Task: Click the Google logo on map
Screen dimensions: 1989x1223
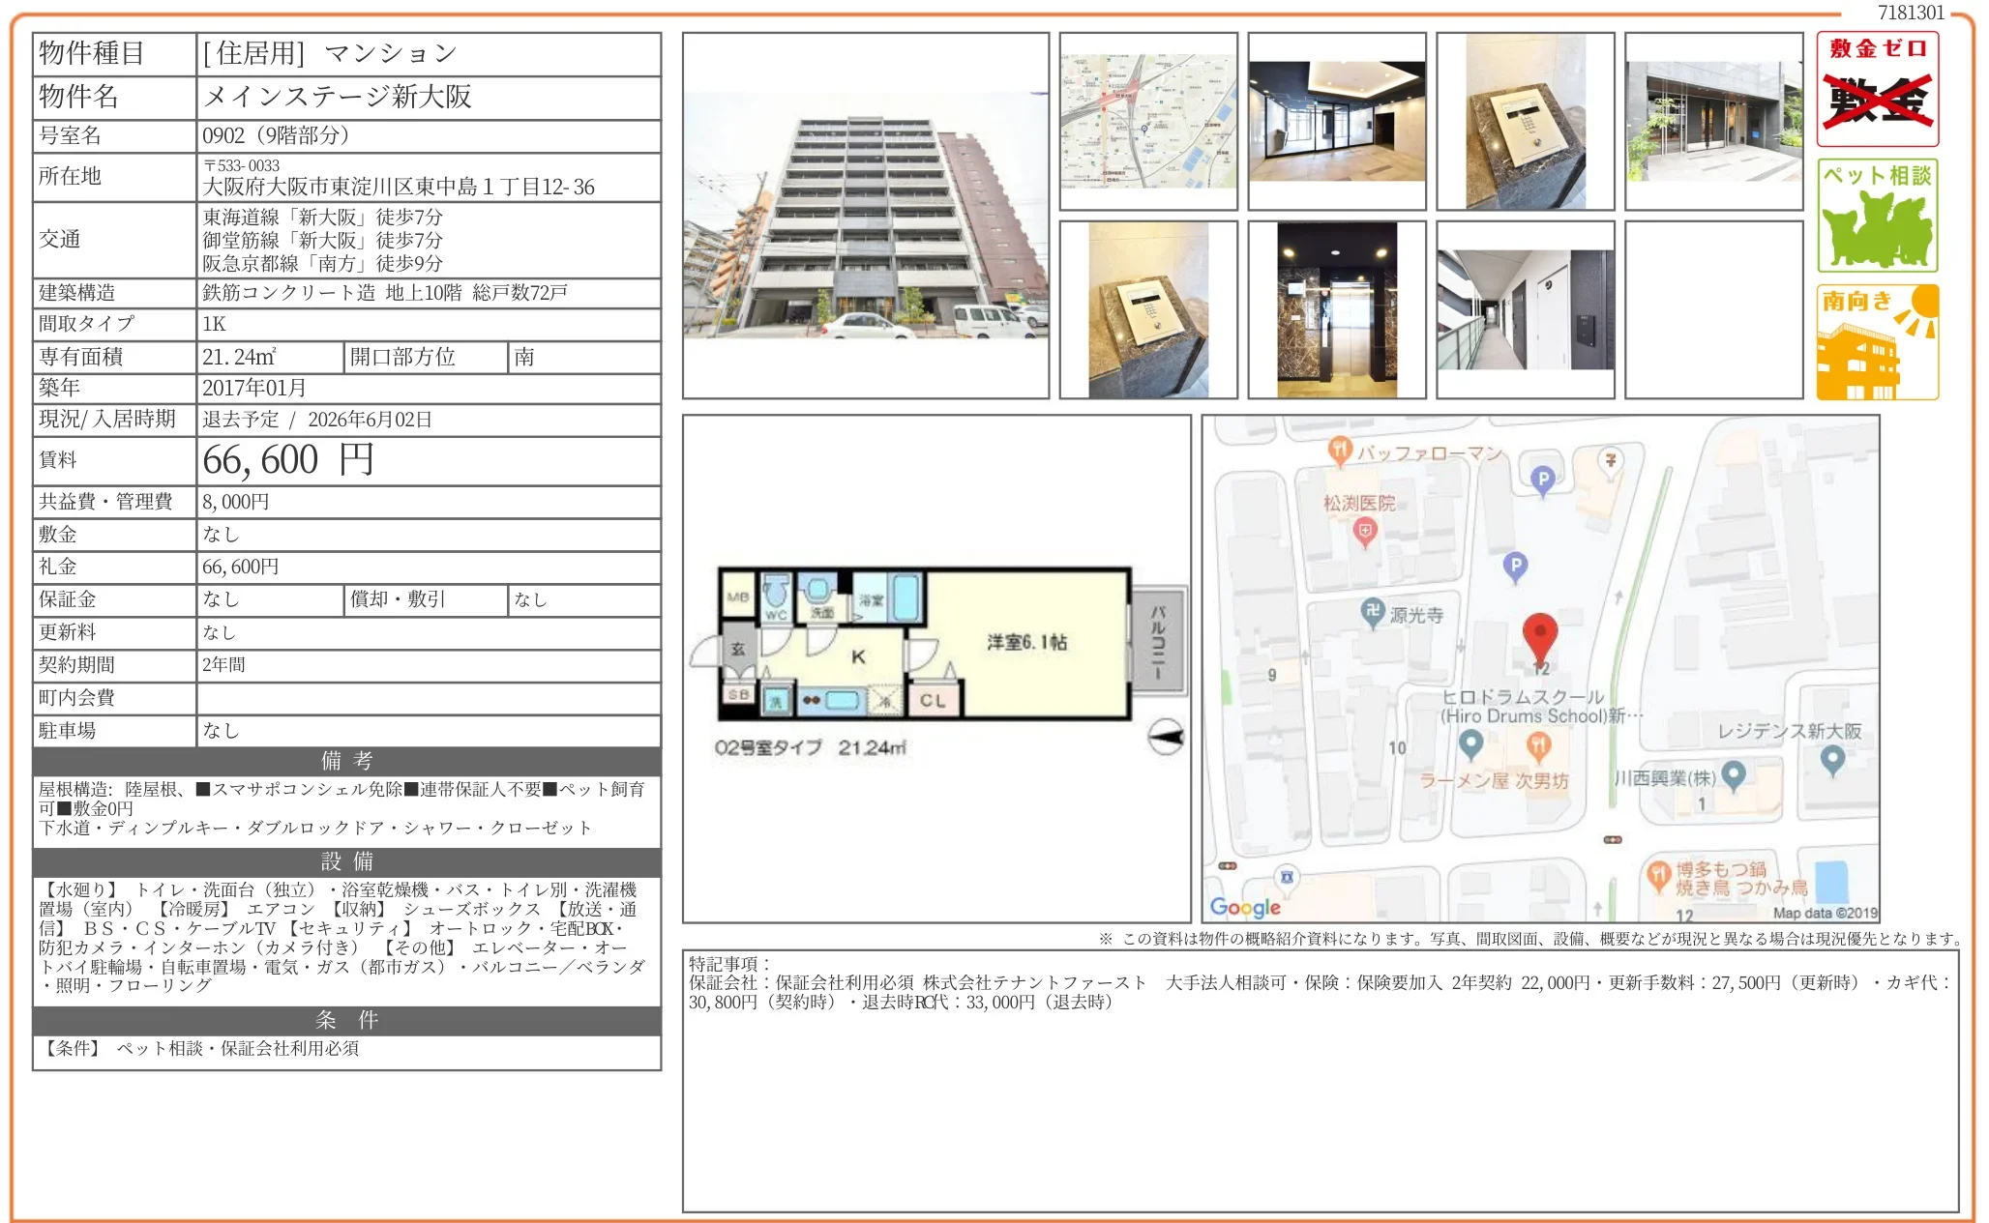Action: point(1245,907)
